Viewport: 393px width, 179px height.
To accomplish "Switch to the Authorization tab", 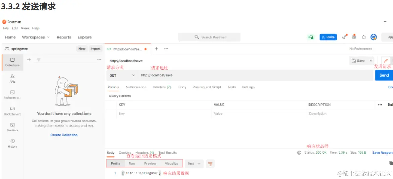I will pyautogui.click(x=136, y=87).
